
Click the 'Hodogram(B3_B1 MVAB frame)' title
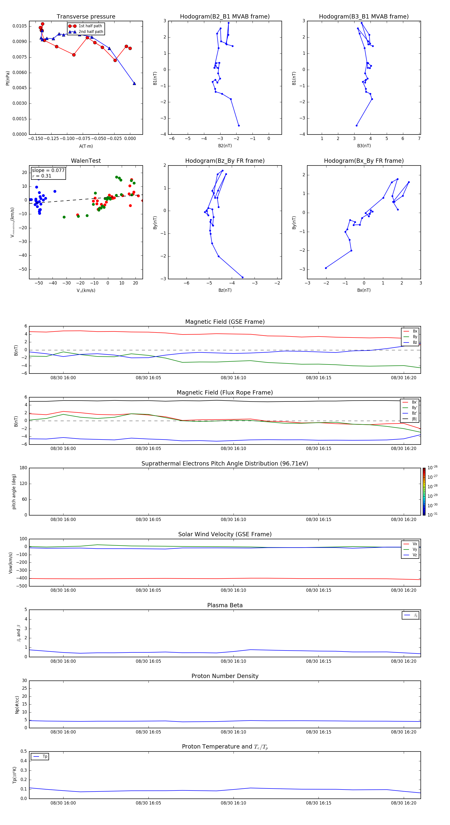364,17
